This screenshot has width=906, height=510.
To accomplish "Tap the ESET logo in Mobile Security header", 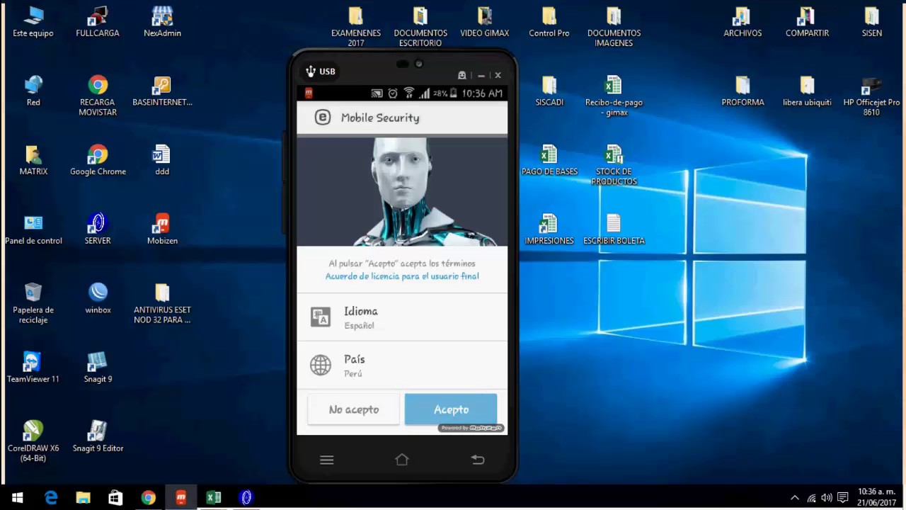I will coord(322,118).
